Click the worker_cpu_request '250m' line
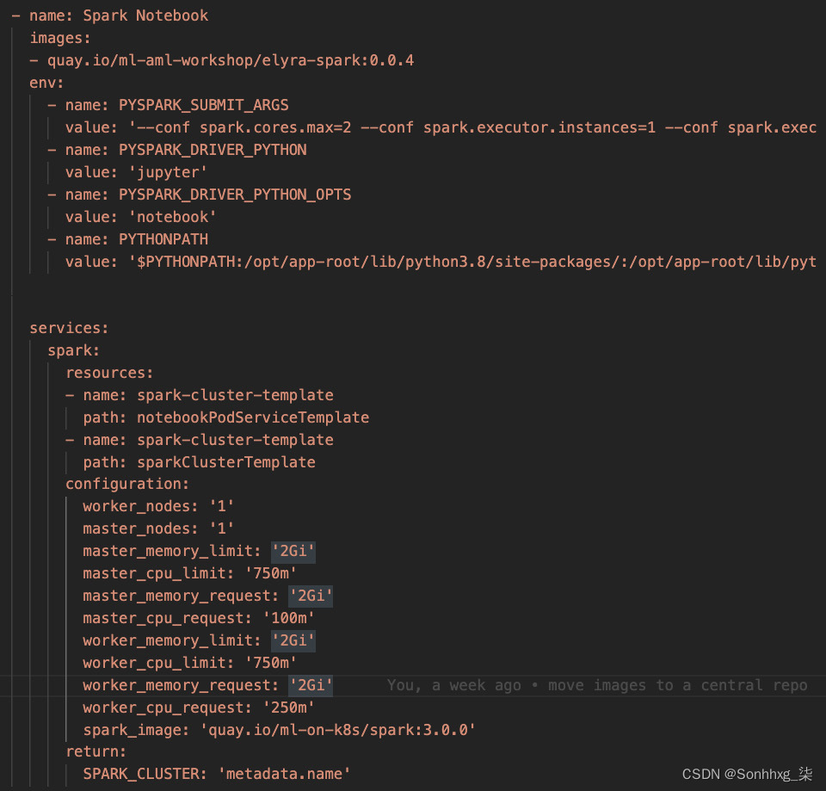The image size is (826, 791). coord(199,708)
